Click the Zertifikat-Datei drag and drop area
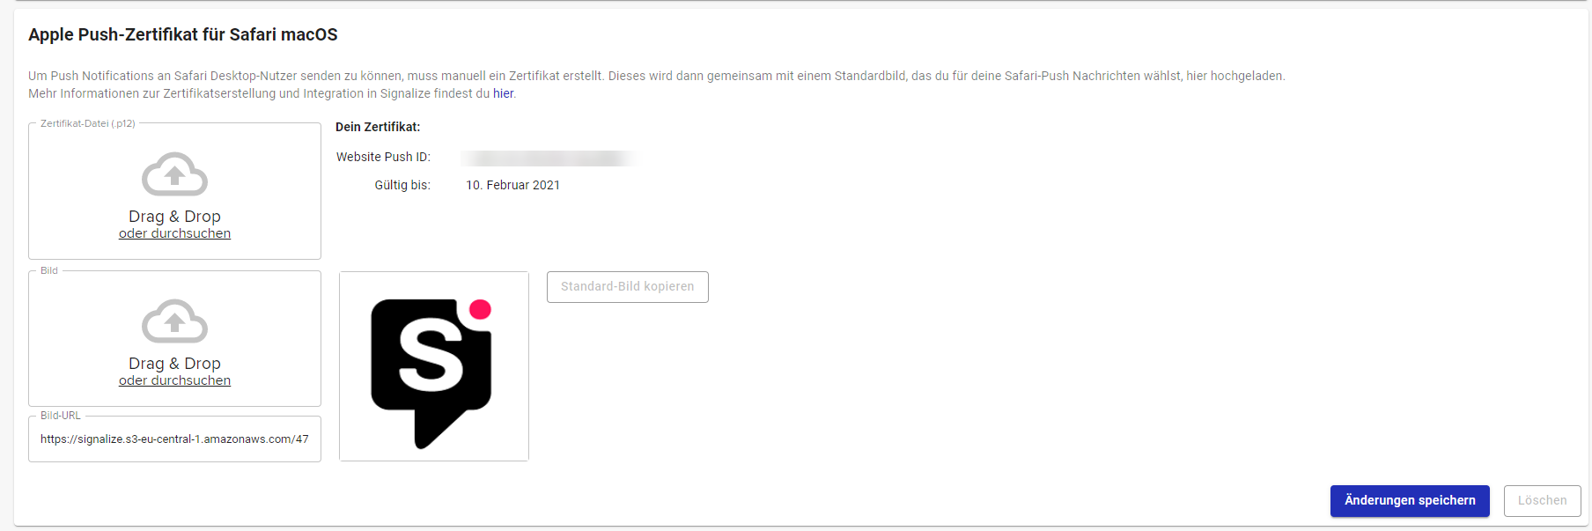Viewport: 1592px width, 531px height. tap(174, 191)
